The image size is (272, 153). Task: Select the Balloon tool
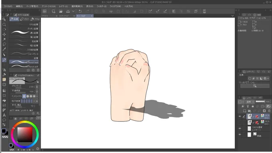tap(4, 120)
